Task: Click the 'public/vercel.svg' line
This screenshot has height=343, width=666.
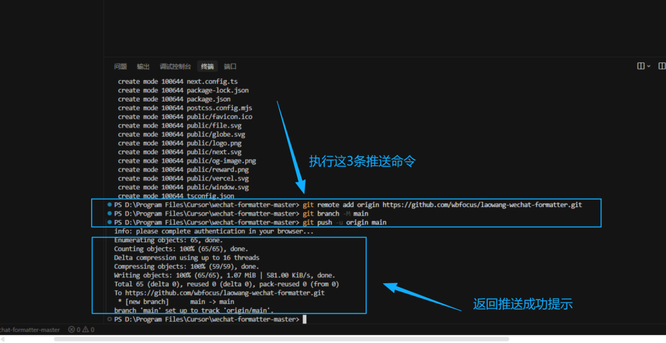Action: click(x=183, y=178)
